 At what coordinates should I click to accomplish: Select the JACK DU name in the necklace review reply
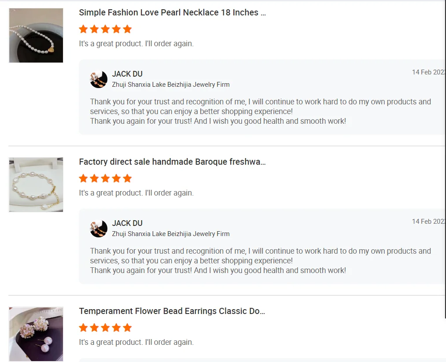click(127, 74)
